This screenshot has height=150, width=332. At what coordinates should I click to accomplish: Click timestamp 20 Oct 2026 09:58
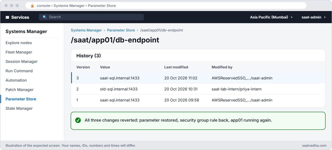coord(181,100)
